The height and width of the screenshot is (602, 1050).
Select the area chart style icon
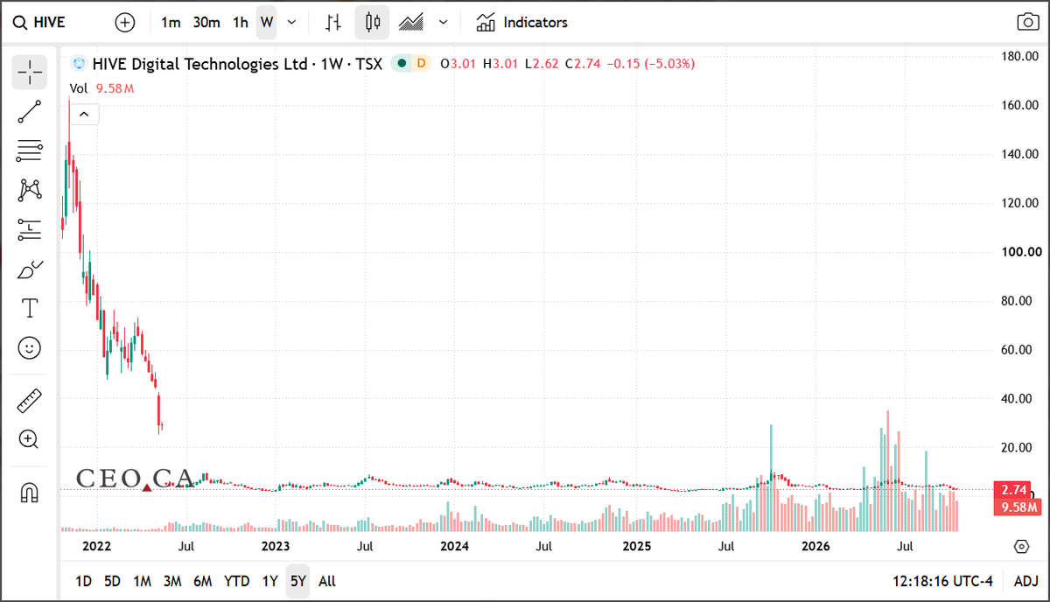click(411, 23)
